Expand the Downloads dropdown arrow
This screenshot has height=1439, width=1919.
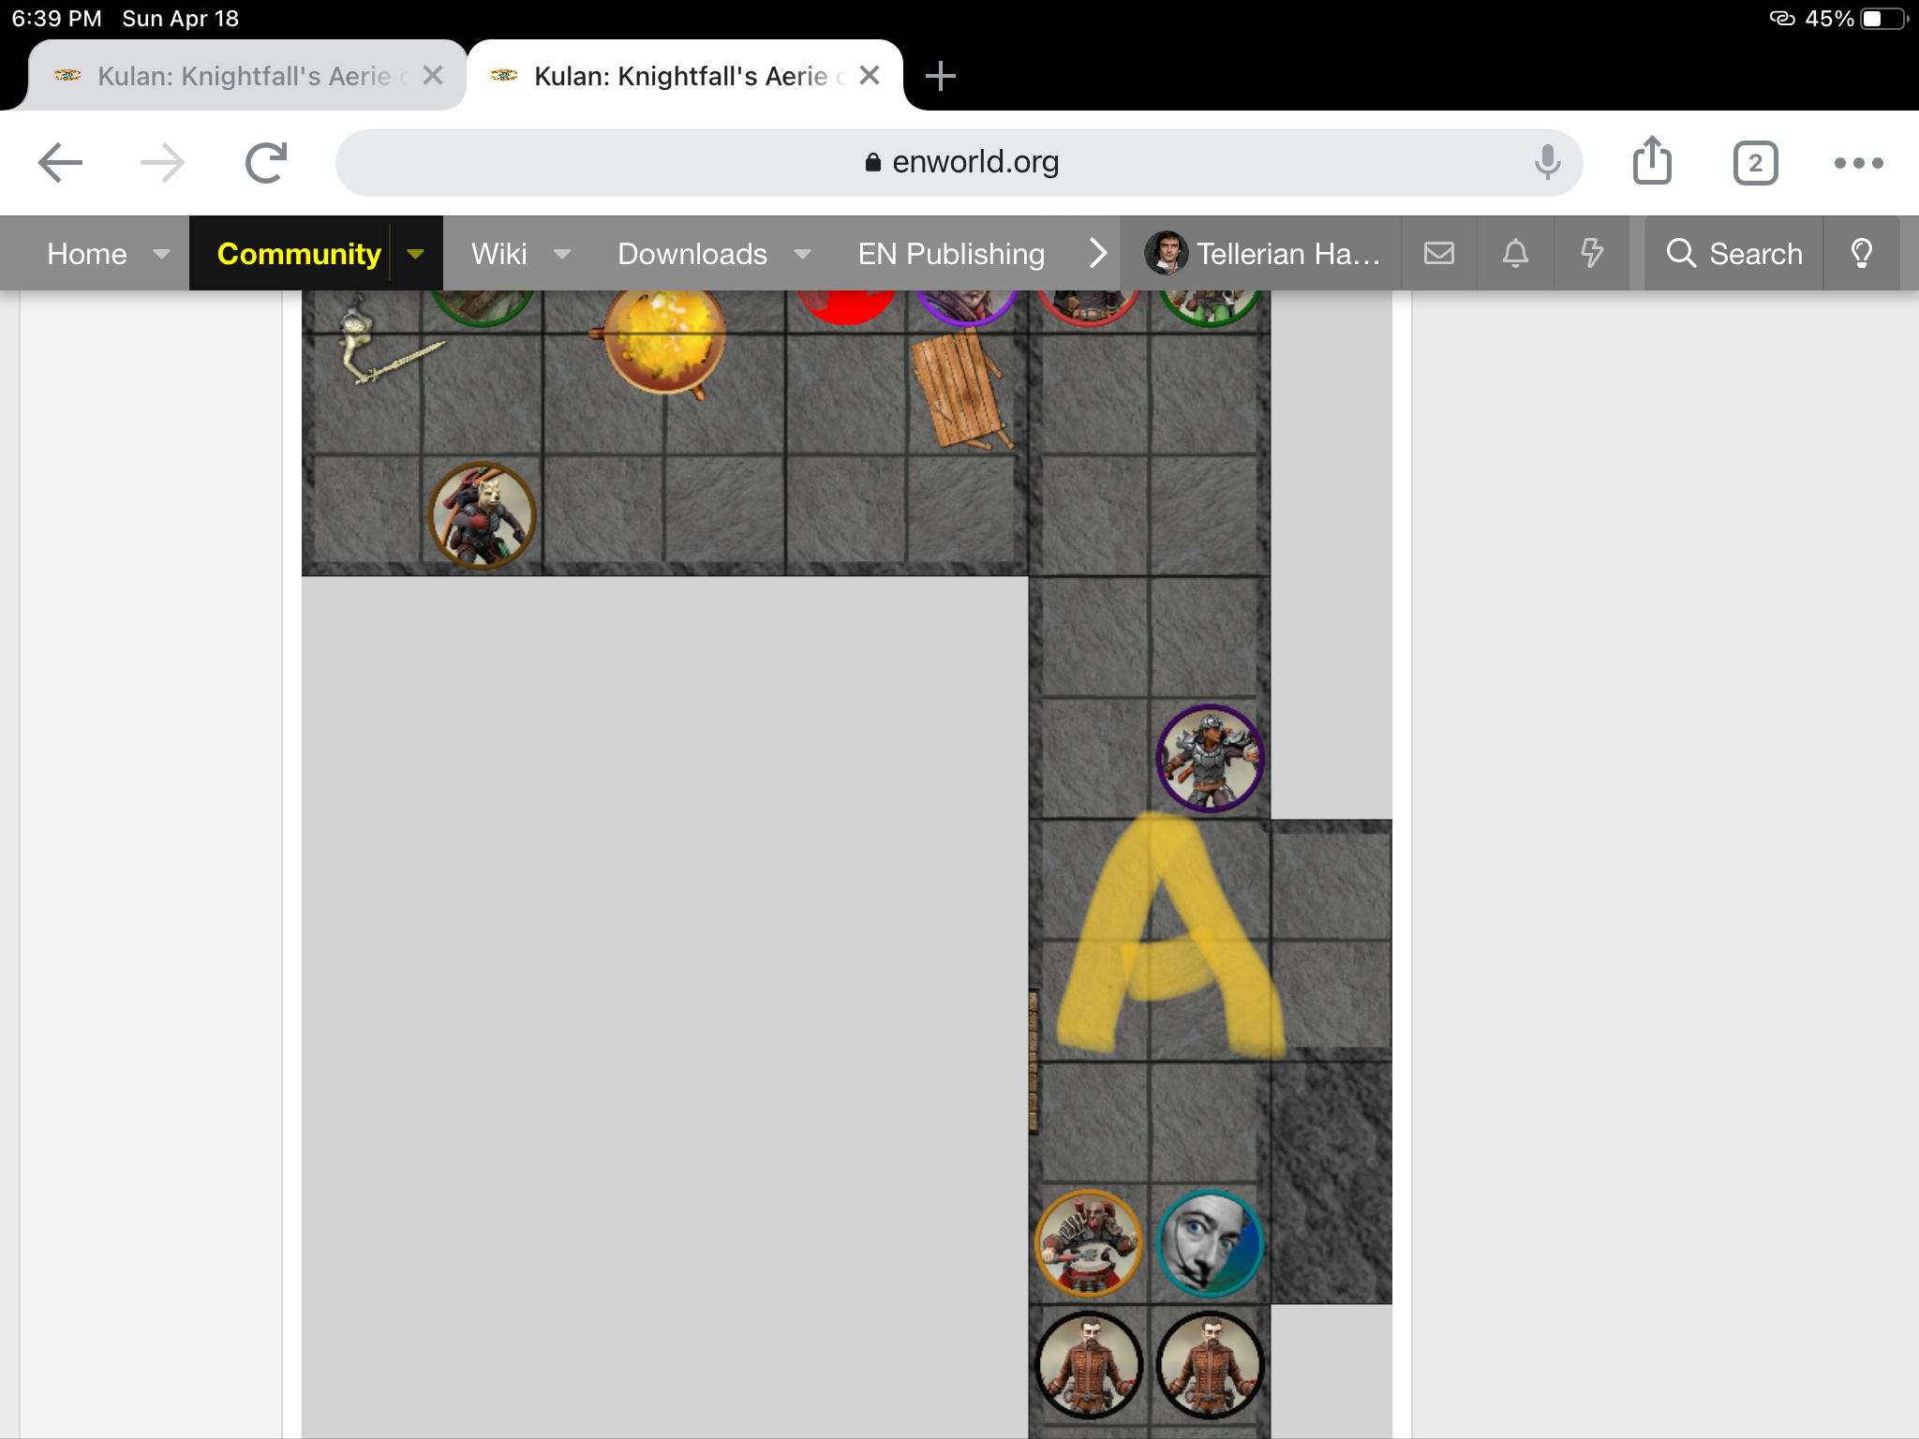tap(802, 254)
